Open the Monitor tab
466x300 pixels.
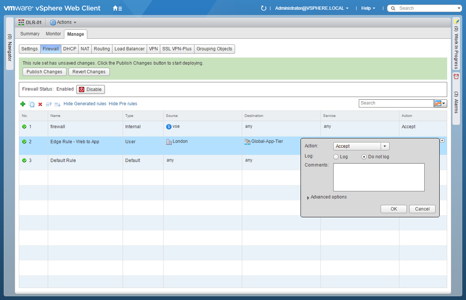tap(53, 34)
